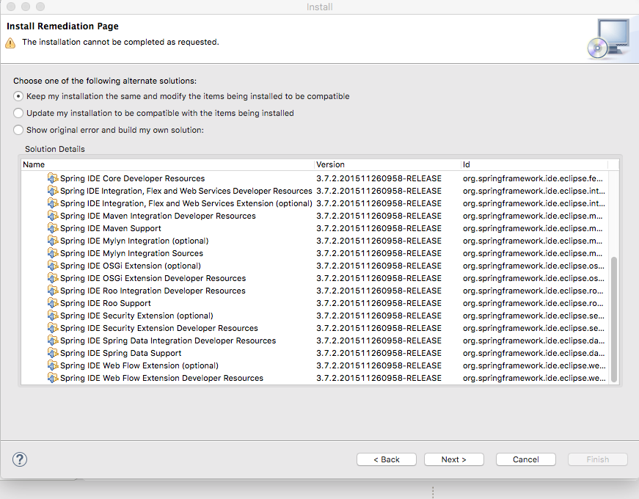Click icon next to Web Flow Extension (optional)

(53, 365)
